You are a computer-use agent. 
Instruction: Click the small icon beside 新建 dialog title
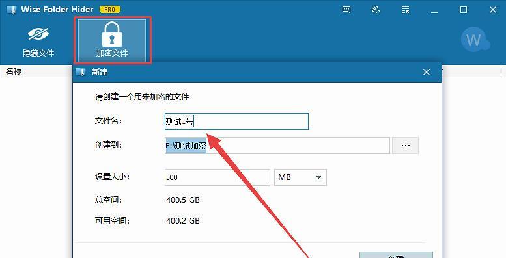81,72
